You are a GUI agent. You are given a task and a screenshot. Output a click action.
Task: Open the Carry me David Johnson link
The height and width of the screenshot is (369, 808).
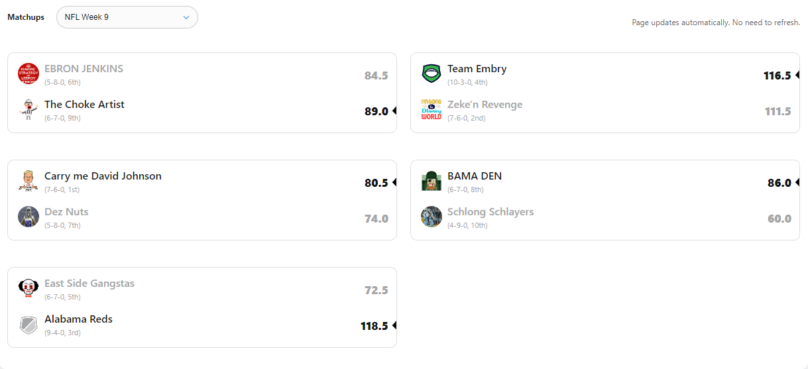103,176
